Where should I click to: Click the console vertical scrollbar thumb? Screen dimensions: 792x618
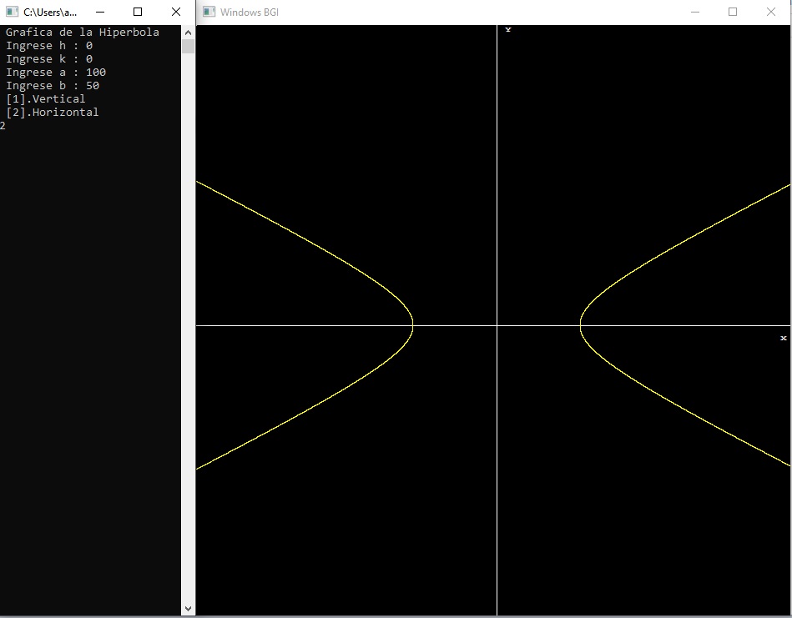(x=188, y=47)
